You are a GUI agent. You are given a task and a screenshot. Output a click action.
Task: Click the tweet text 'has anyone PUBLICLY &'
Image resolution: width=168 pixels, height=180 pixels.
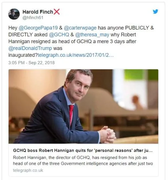(126, 28)
